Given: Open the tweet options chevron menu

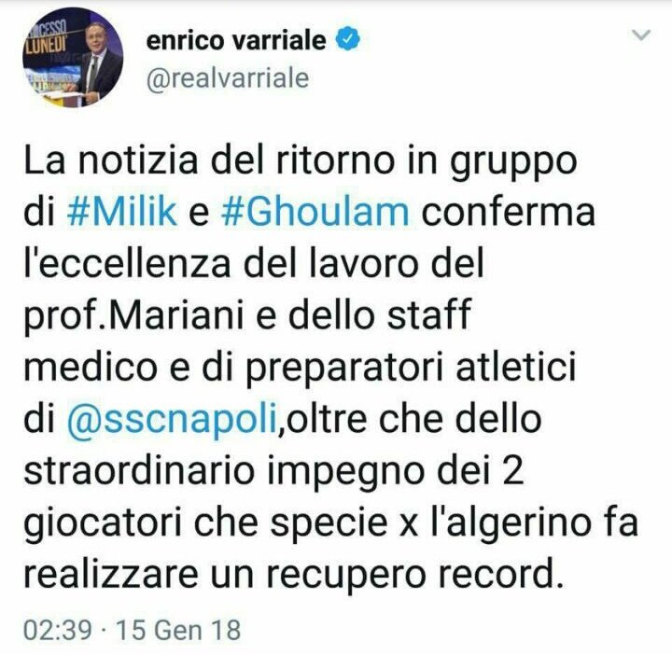Looking at the screenshot, I should tap(641, 35).
